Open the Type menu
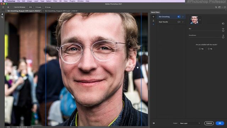Screen dimensions: 227x128 (x=42, y=1)
